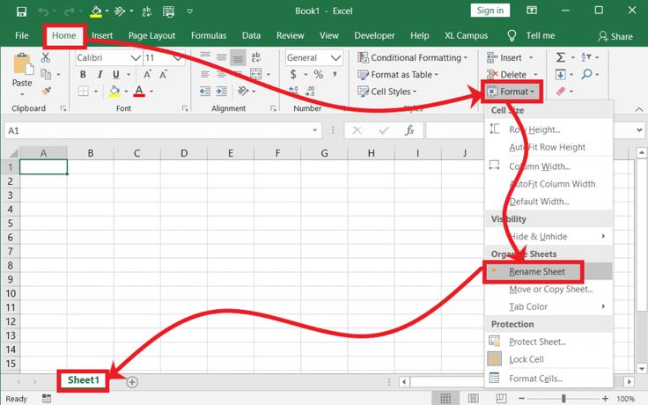Apply Percent Style format

318,74
